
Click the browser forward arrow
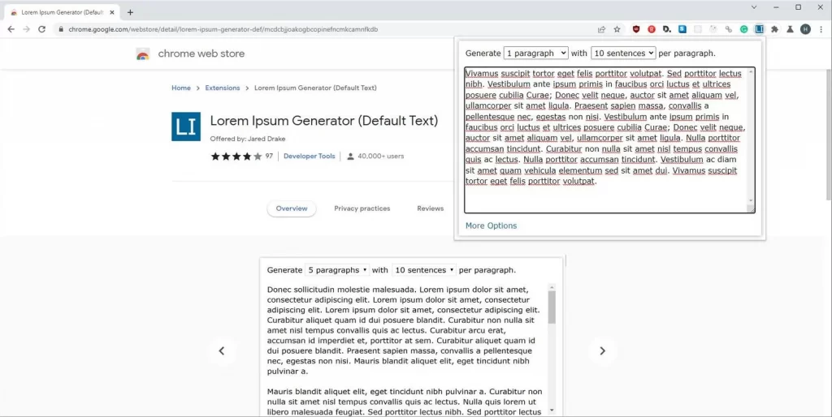pyautogui.click(x=26, y=29)
